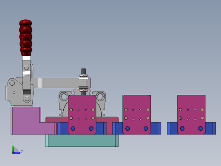Select the black spindle bolt on clamp arm
The height and width of the screenshot is (166, 221).
83,71
